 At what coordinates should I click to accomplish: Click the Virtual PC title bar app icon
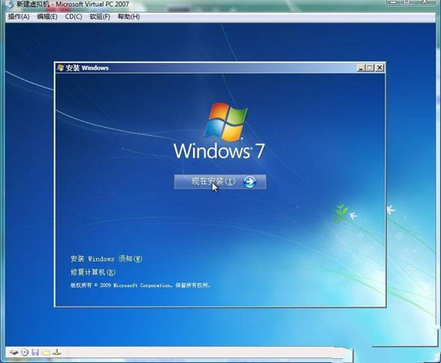pos(10,5)
